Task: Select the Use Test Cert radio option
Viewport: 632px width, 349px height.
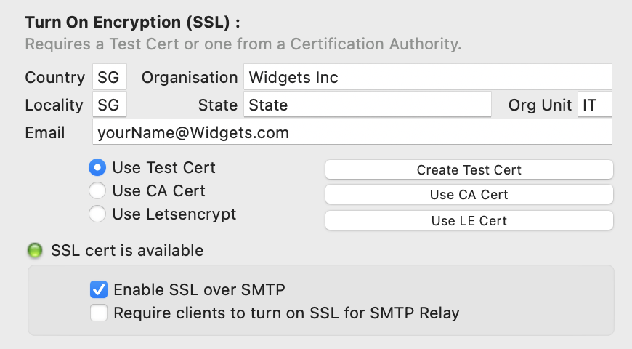Action: (x=97, y=168)
